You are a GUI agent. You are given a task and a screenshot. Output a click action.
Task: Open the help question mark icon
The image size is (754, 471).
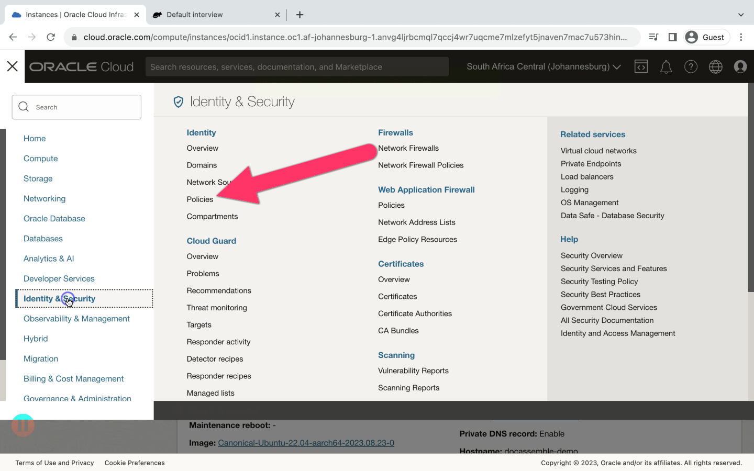691,66
